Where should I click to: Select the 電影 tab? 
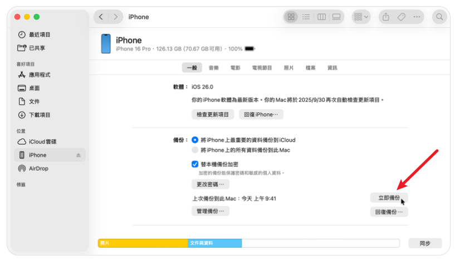[x=235, y=68]
